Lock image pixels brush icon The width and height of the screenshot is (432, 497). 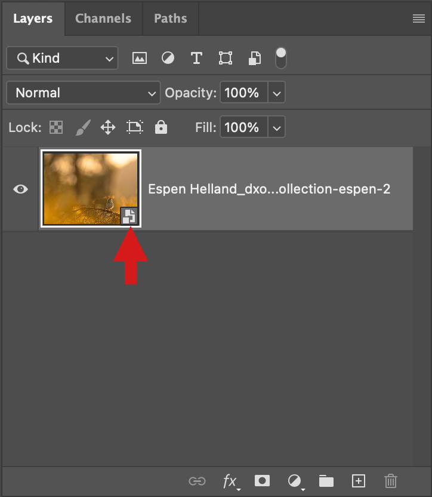[83, 127]
